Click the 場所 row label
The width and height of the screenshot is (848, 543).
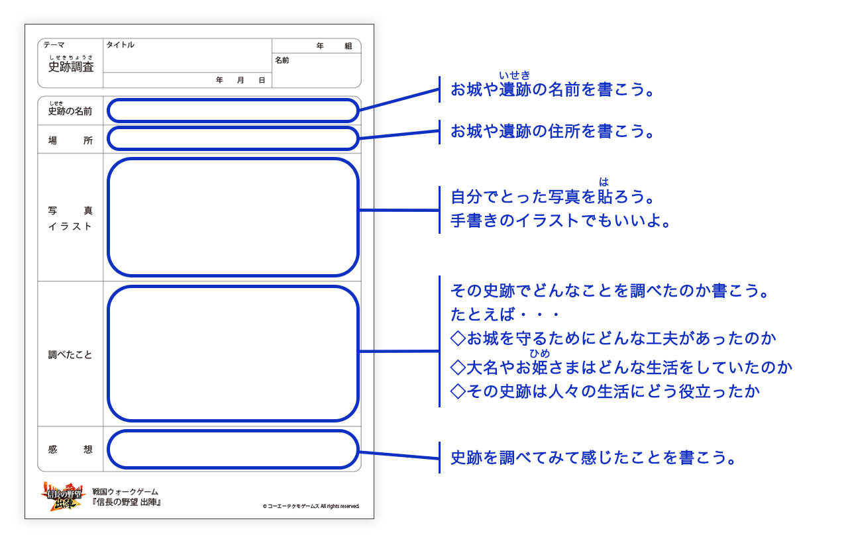click(x=70, y=140)
